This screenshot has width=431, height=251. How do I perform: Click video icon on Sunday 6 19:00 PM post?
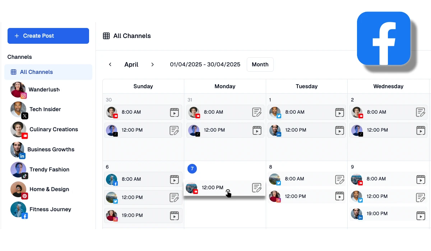click(x=174, y=216)
